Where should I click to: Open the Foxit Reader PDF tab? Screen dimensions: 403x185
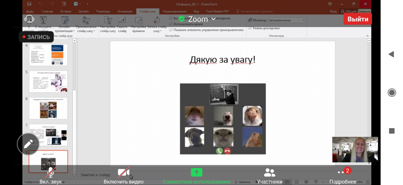[217, 11]
